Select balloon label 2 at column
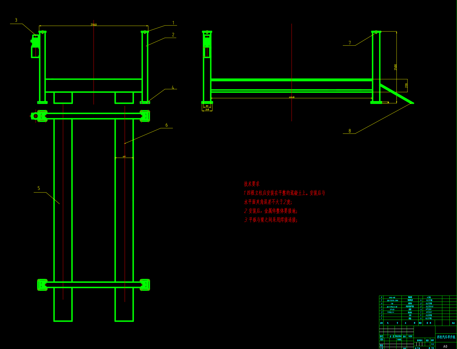The width and height of the screenshot is (457, 349). (x=173, y=35)
